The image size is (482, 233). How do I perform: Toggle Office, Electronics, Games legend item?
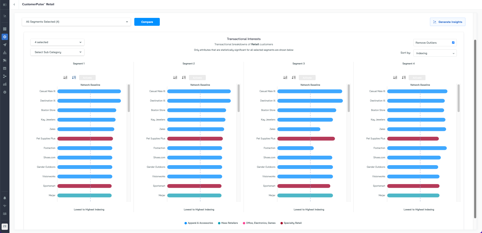tap(259, 223)
